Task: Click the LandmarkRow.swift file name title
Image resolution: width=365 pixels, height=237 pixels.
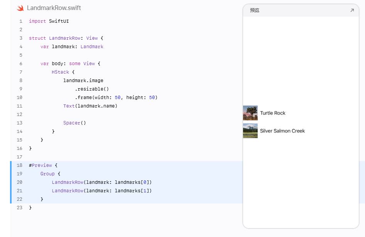Action: pos(54,8)
